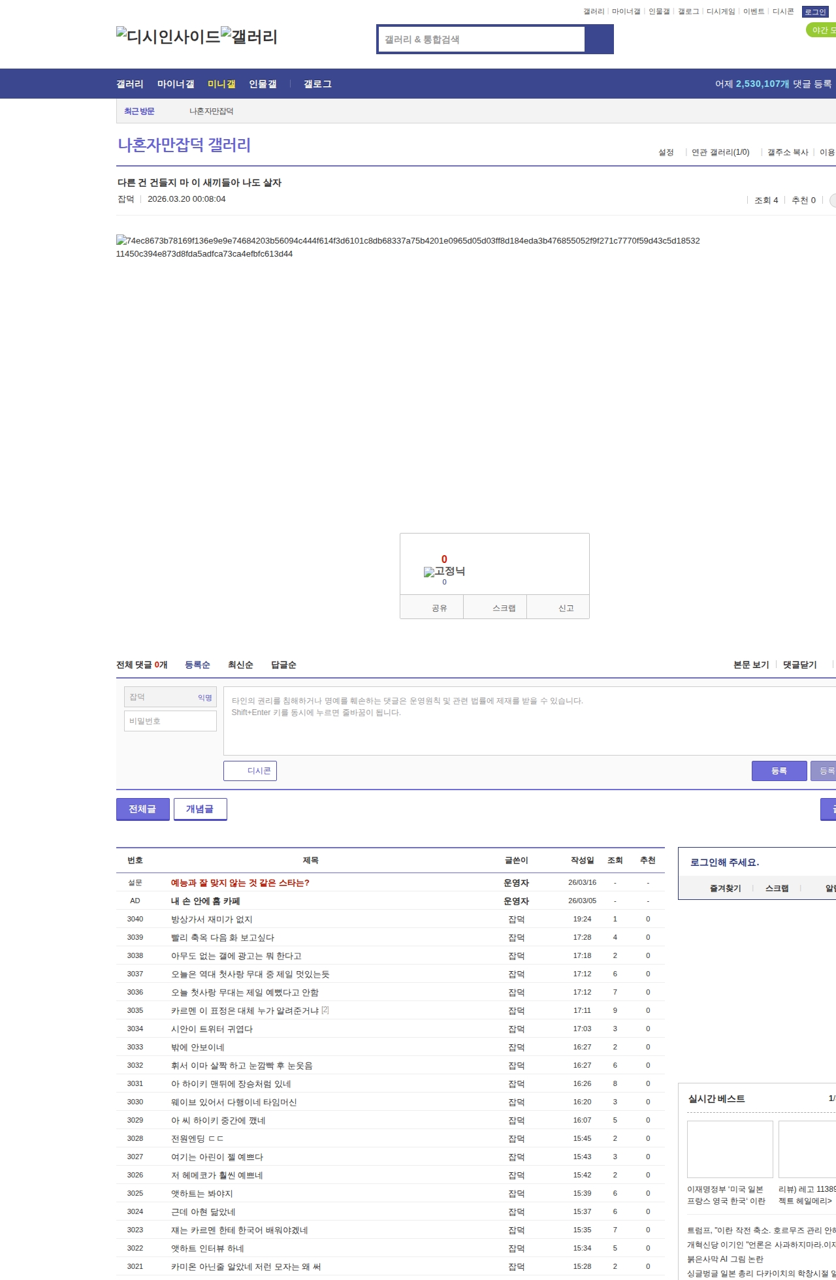Sort comments by 답글순

click(x=283, y=665)
